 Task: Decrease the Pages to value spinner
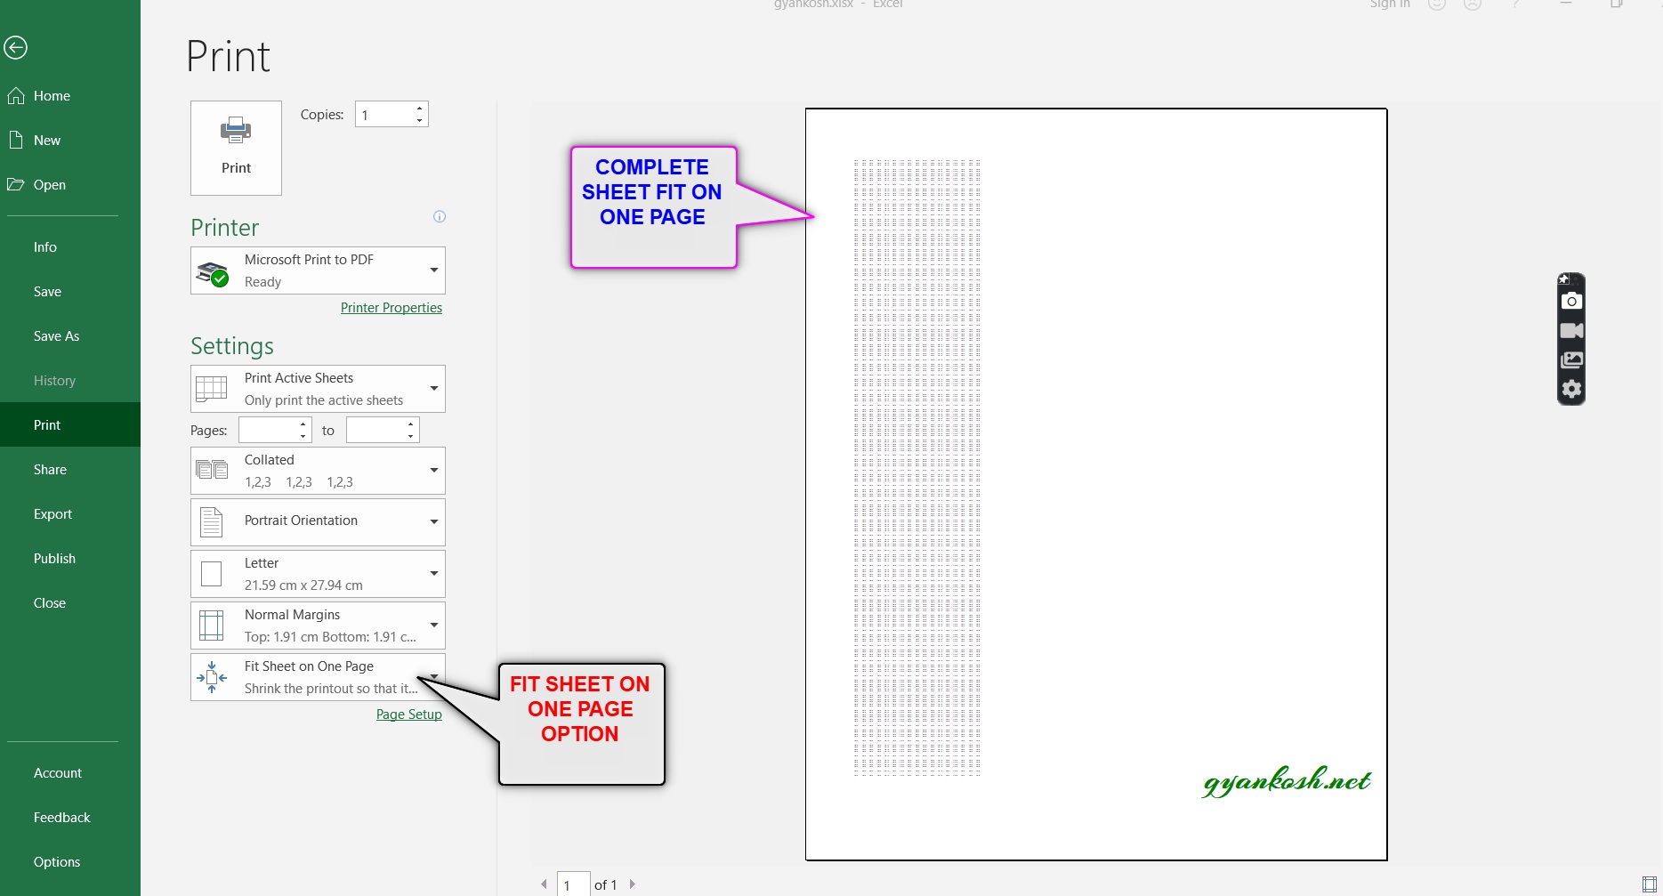click(x=410, y=436)
